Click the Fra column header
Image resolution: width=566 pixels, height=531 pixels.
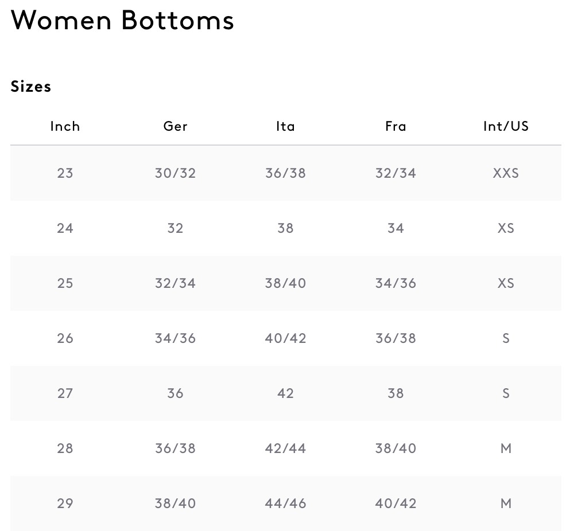[x=396, y=126]
